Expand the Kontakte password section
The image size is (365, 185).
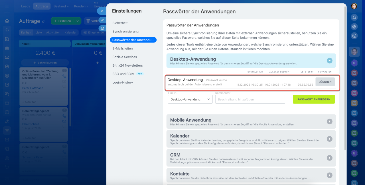329,175
